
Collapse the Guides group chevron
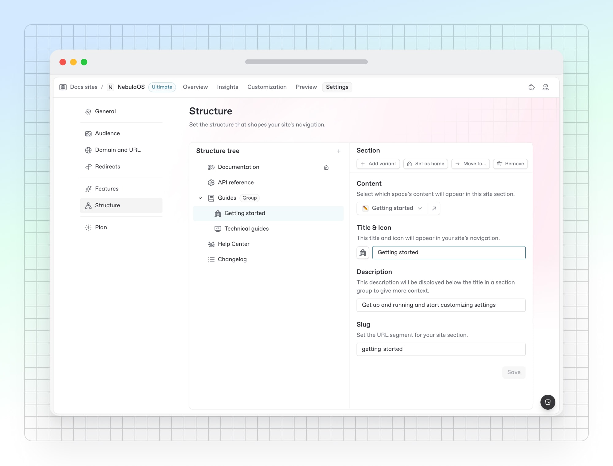(x=200, y=198)
